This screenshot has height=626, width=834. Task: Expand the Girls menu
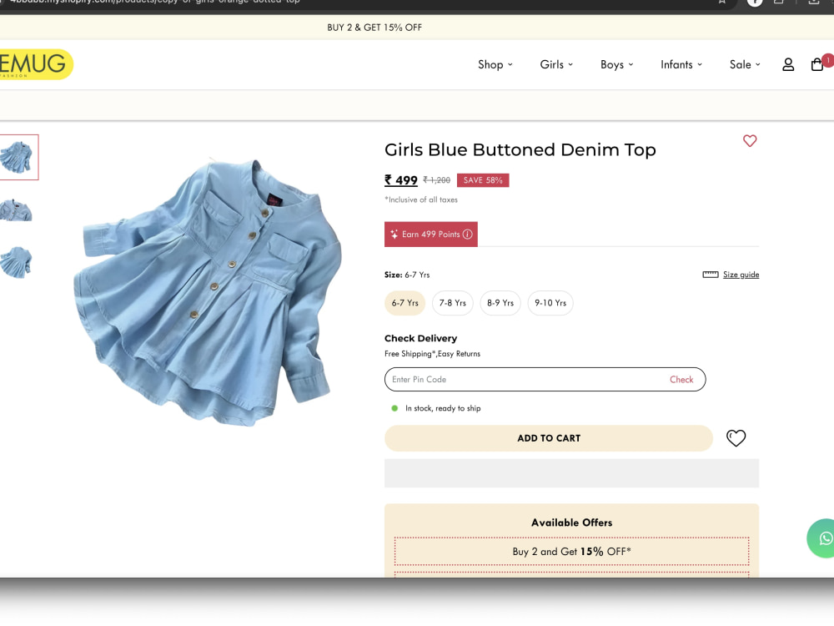(556, 64)
